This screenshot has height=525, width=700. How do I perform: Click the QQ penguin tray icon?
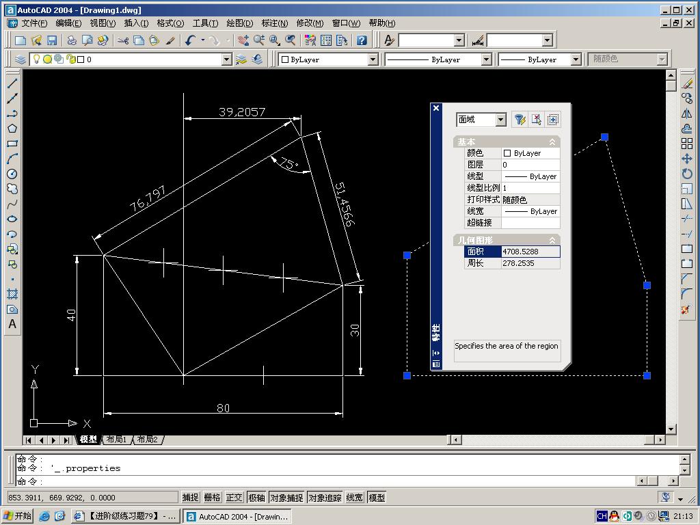click(614, 516)
